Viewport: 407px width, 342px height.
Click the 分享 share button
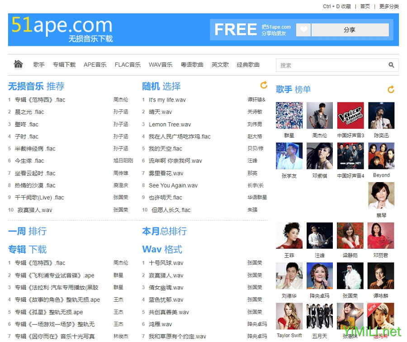coord(350,30)
